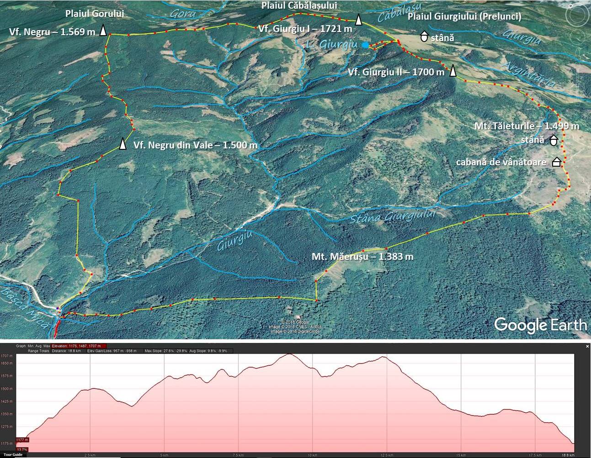Screen dimensions: 591x458
Task: Click the Vf. Negru din Vale peak marker
Action: 122,144
